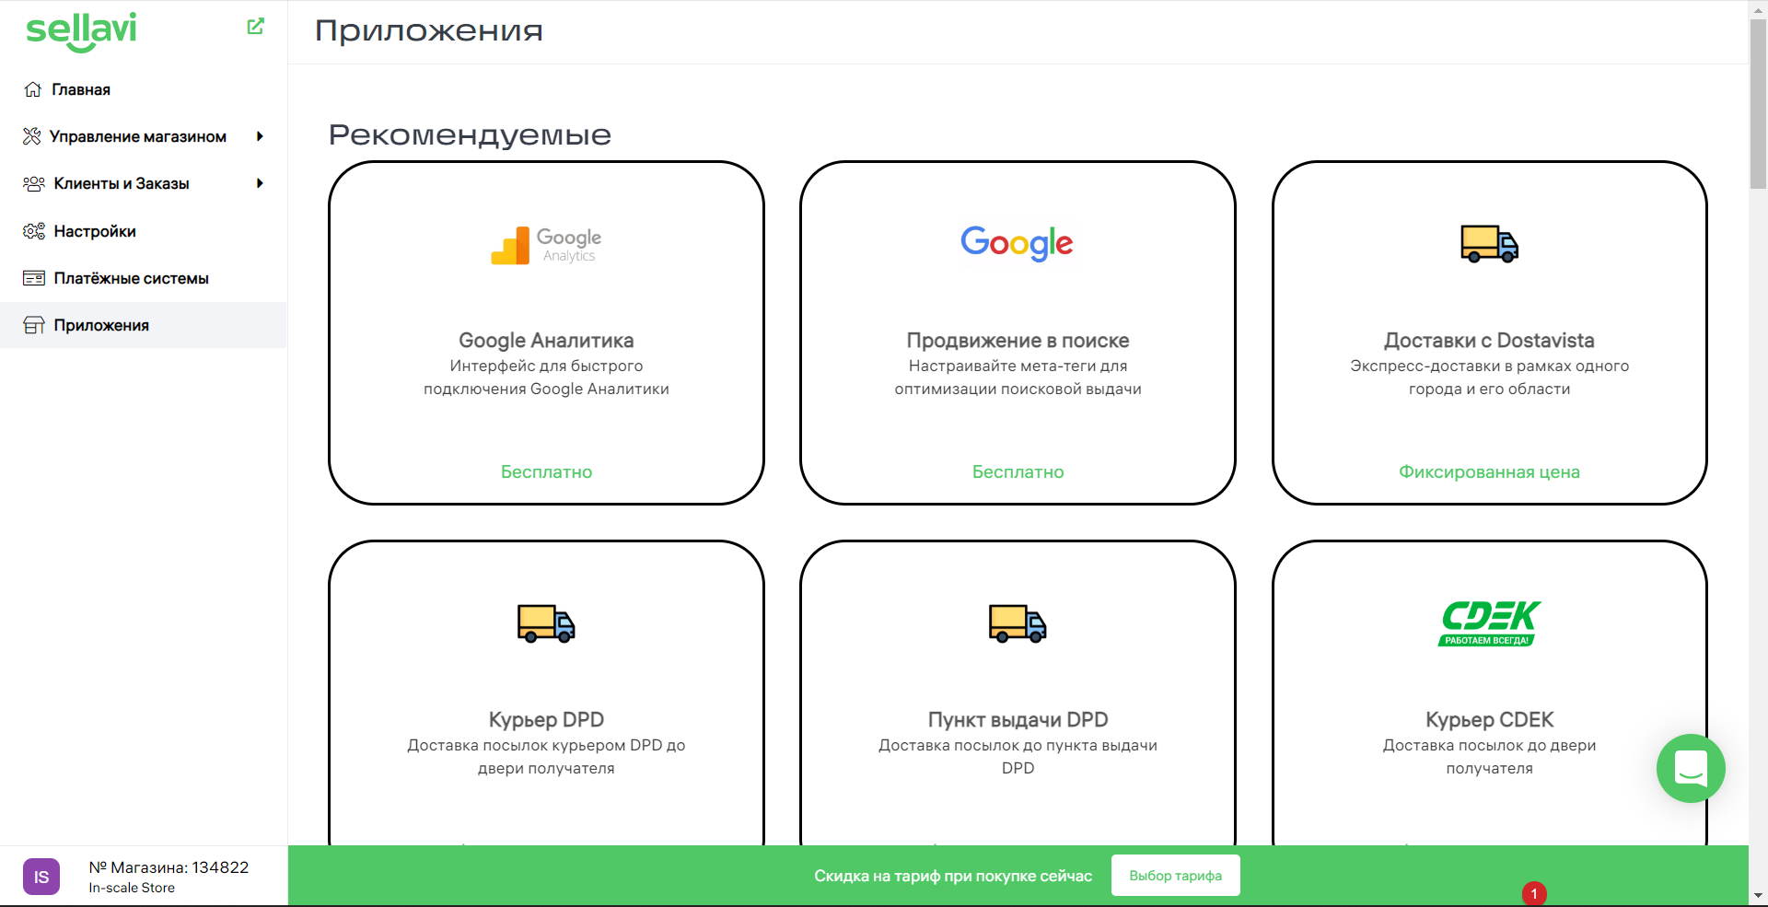Click the people icon beside Клиенты и Заказы
The height and width of the screenshot is (907, 1768).
[34, 183]
